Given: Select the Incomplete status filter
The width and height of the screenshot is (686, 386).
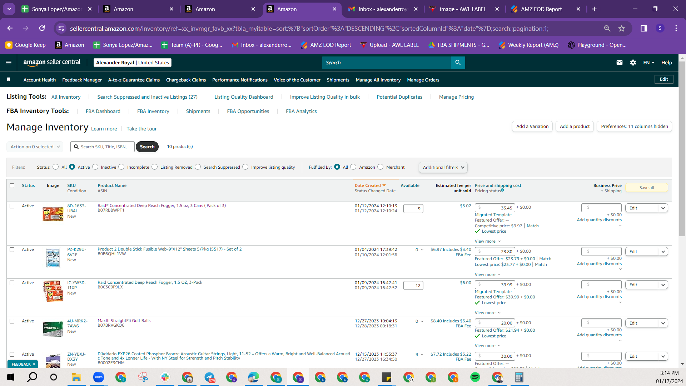Looking at the screenshot, I should click(x=121, y=167).
